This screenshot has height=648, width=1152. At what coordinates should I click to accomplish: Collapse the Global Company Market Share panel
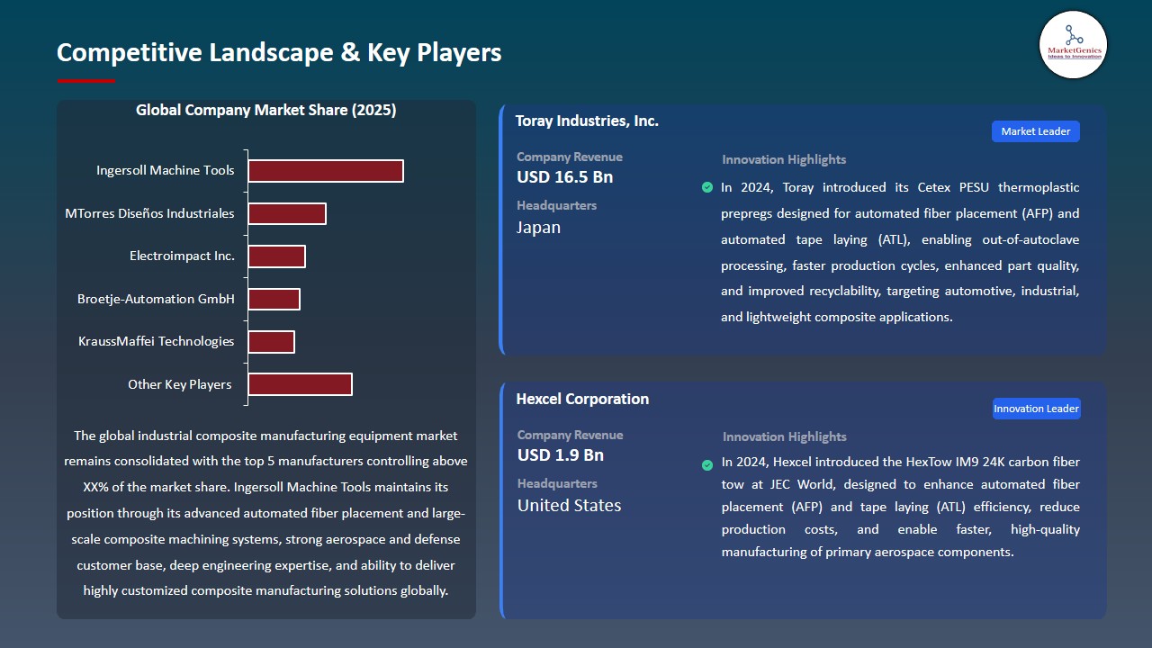(x=266, y=358)
